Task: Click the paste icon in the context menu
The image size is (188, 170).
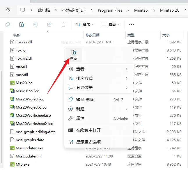Action: [x=74, y=52]
